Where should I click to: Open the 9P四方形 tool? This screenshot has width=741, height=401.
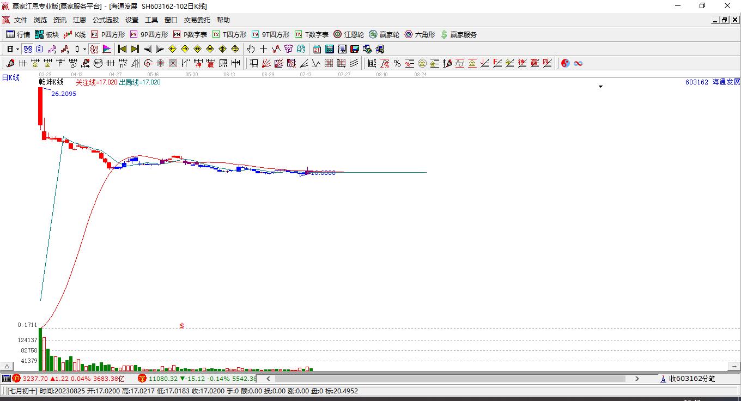(x=149, y=34)
